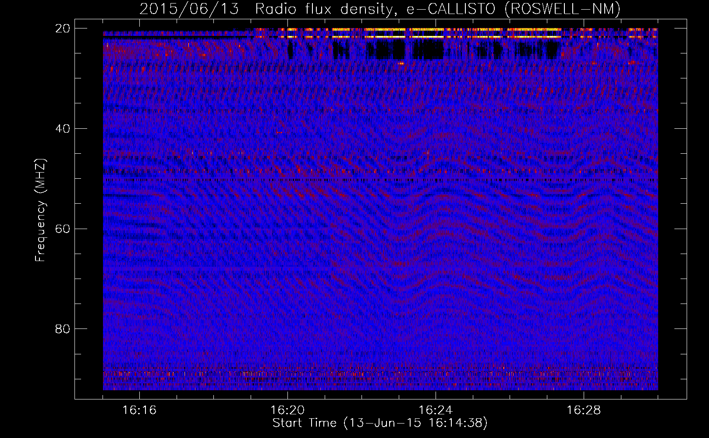Click the frequency tick label 80
Screen dimensions: 709x438
point(63,329)
